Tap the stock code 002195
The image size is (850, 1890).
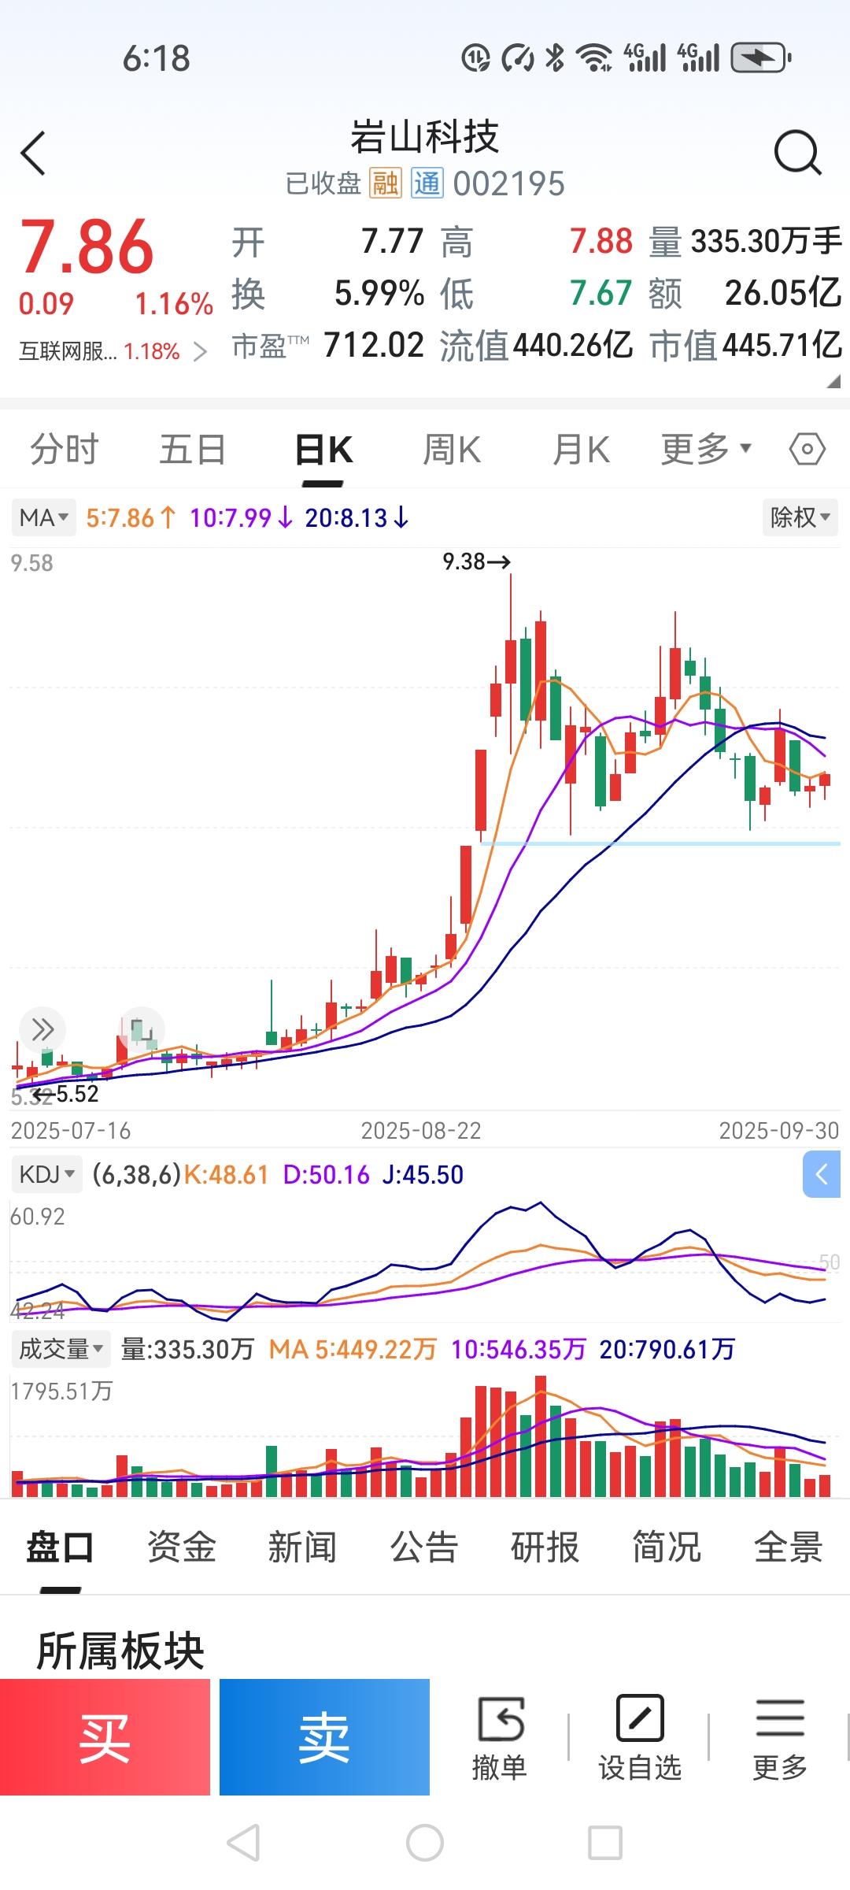click(509, 183)
